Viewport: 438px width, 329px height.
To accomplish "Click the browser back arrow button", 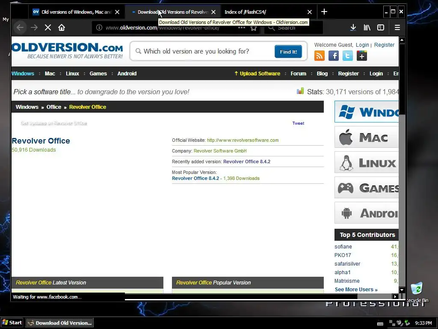I will pos(20,27).
